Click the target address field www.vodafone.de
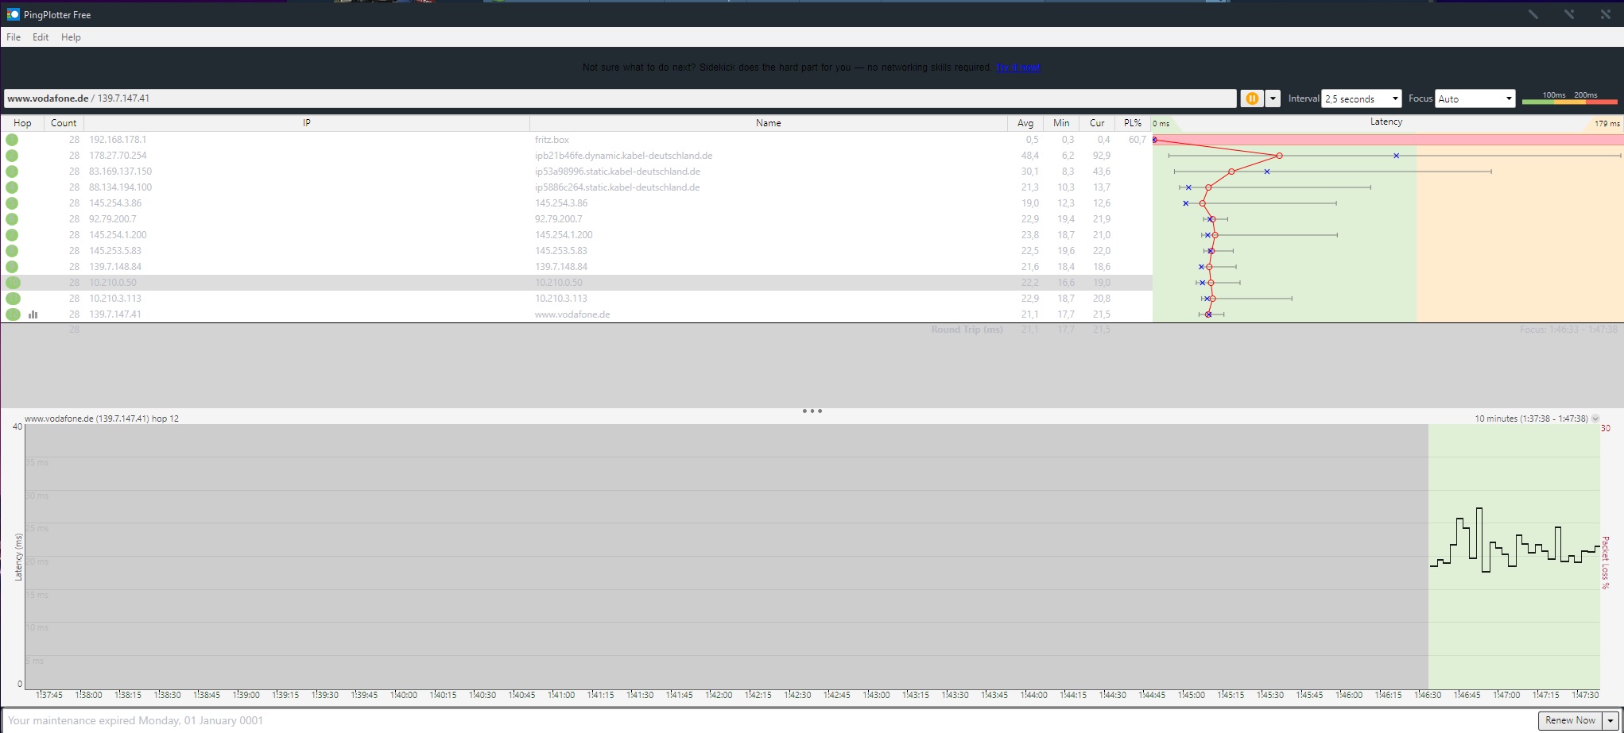Image resolution: width=1624 pixels, height=733 pixels. [620, 98]
